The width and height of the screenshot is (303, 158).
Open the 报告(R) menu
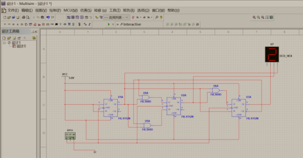pos(129,10)
